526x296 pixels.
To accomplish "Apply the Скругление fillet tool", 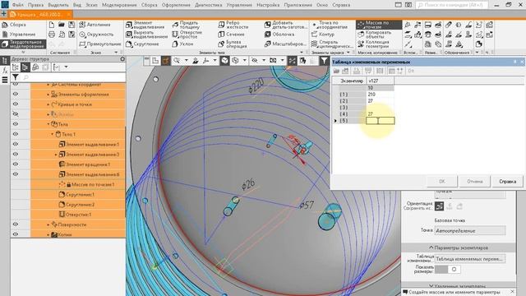I will coord(142,44).
